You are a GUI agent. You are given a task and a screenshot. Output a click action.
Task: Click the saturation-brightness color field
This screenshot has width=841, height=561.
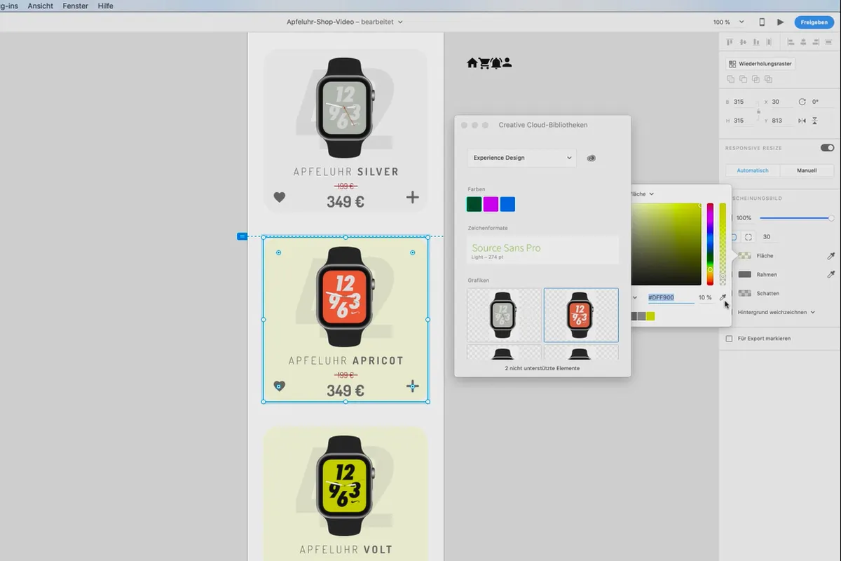666,243
